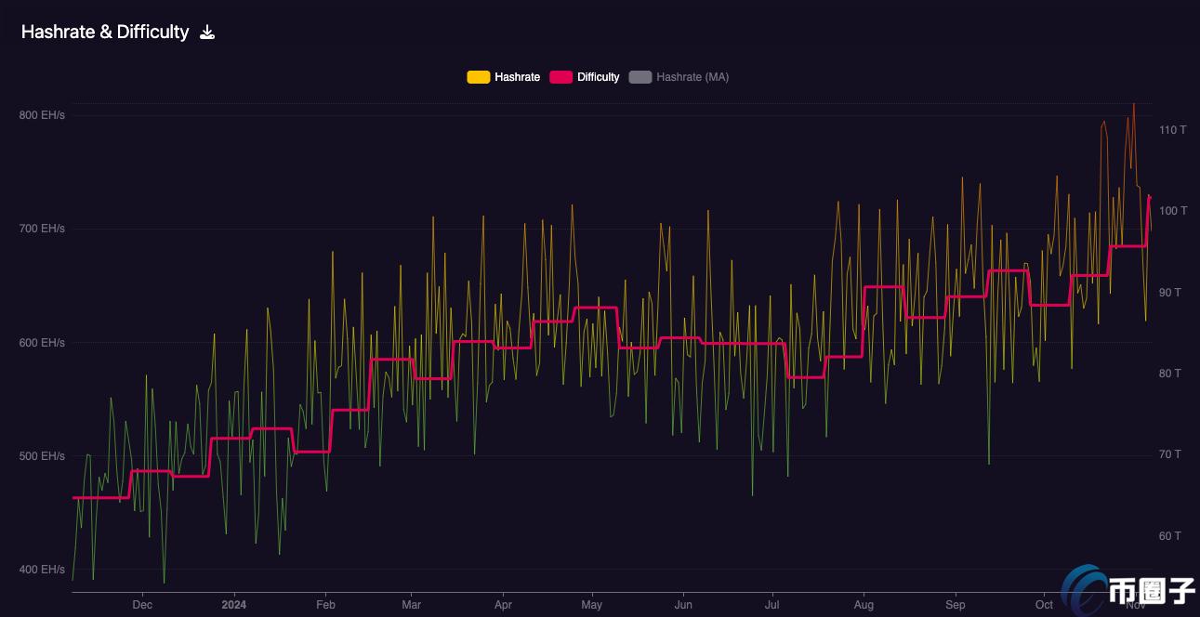Toggle the Difficulty series legend label
The height and width of the screenshot is (617, 1200).
pos(598,77)
